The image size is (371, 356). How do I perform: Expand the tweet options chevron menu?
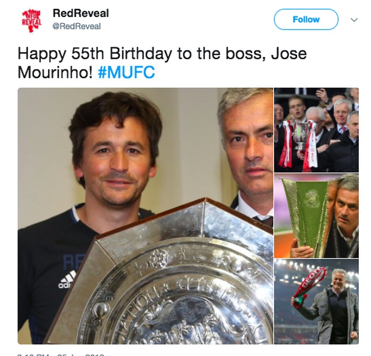click(x=354, y=20)
